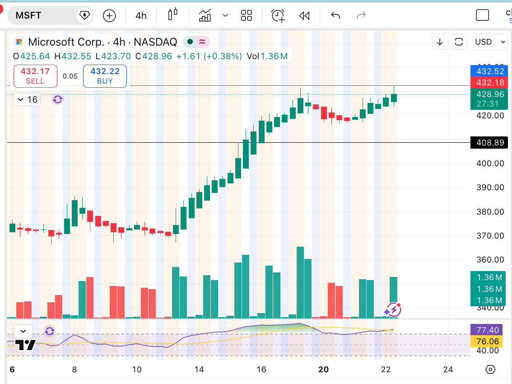This screenshot has width=512, height=384.
Task: Open the USD currency dropdown
Action: [490, 42]
